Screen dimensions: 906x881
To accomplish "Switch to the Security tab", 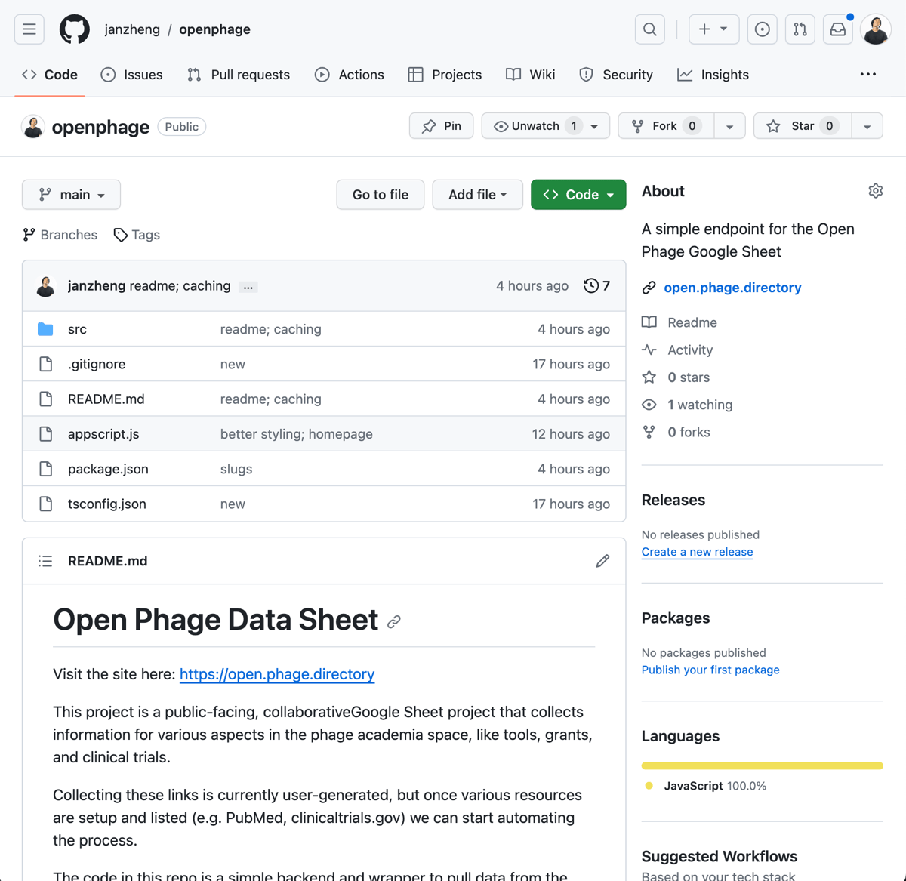I will pyautogui.click(x=616, y=75).
